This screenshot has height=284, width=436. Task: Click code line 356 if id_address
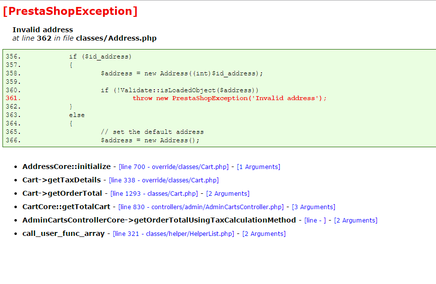coord(100,57)
